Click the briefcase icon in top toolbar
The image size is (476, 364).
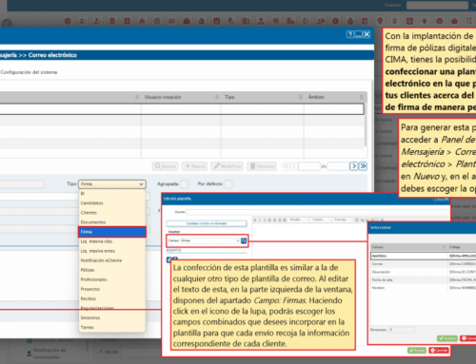pos(187,21)
